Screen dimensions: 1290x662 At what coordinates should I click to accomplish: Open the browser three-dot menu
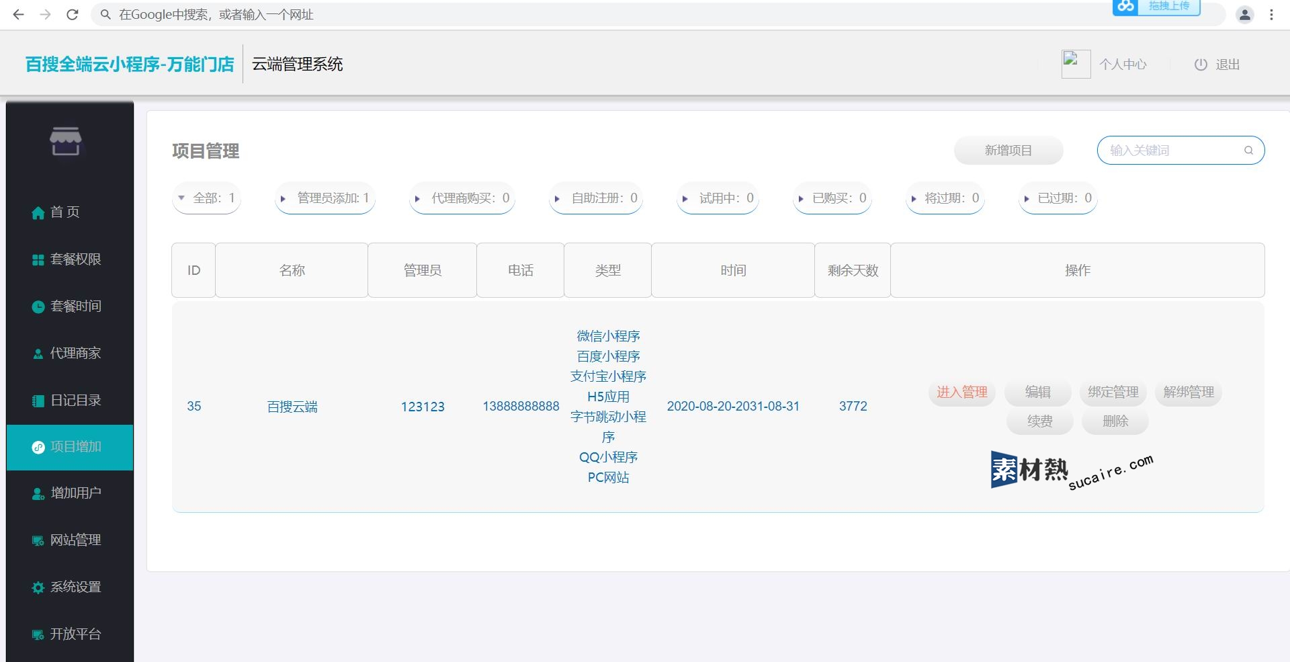[x=1271, y=14]
